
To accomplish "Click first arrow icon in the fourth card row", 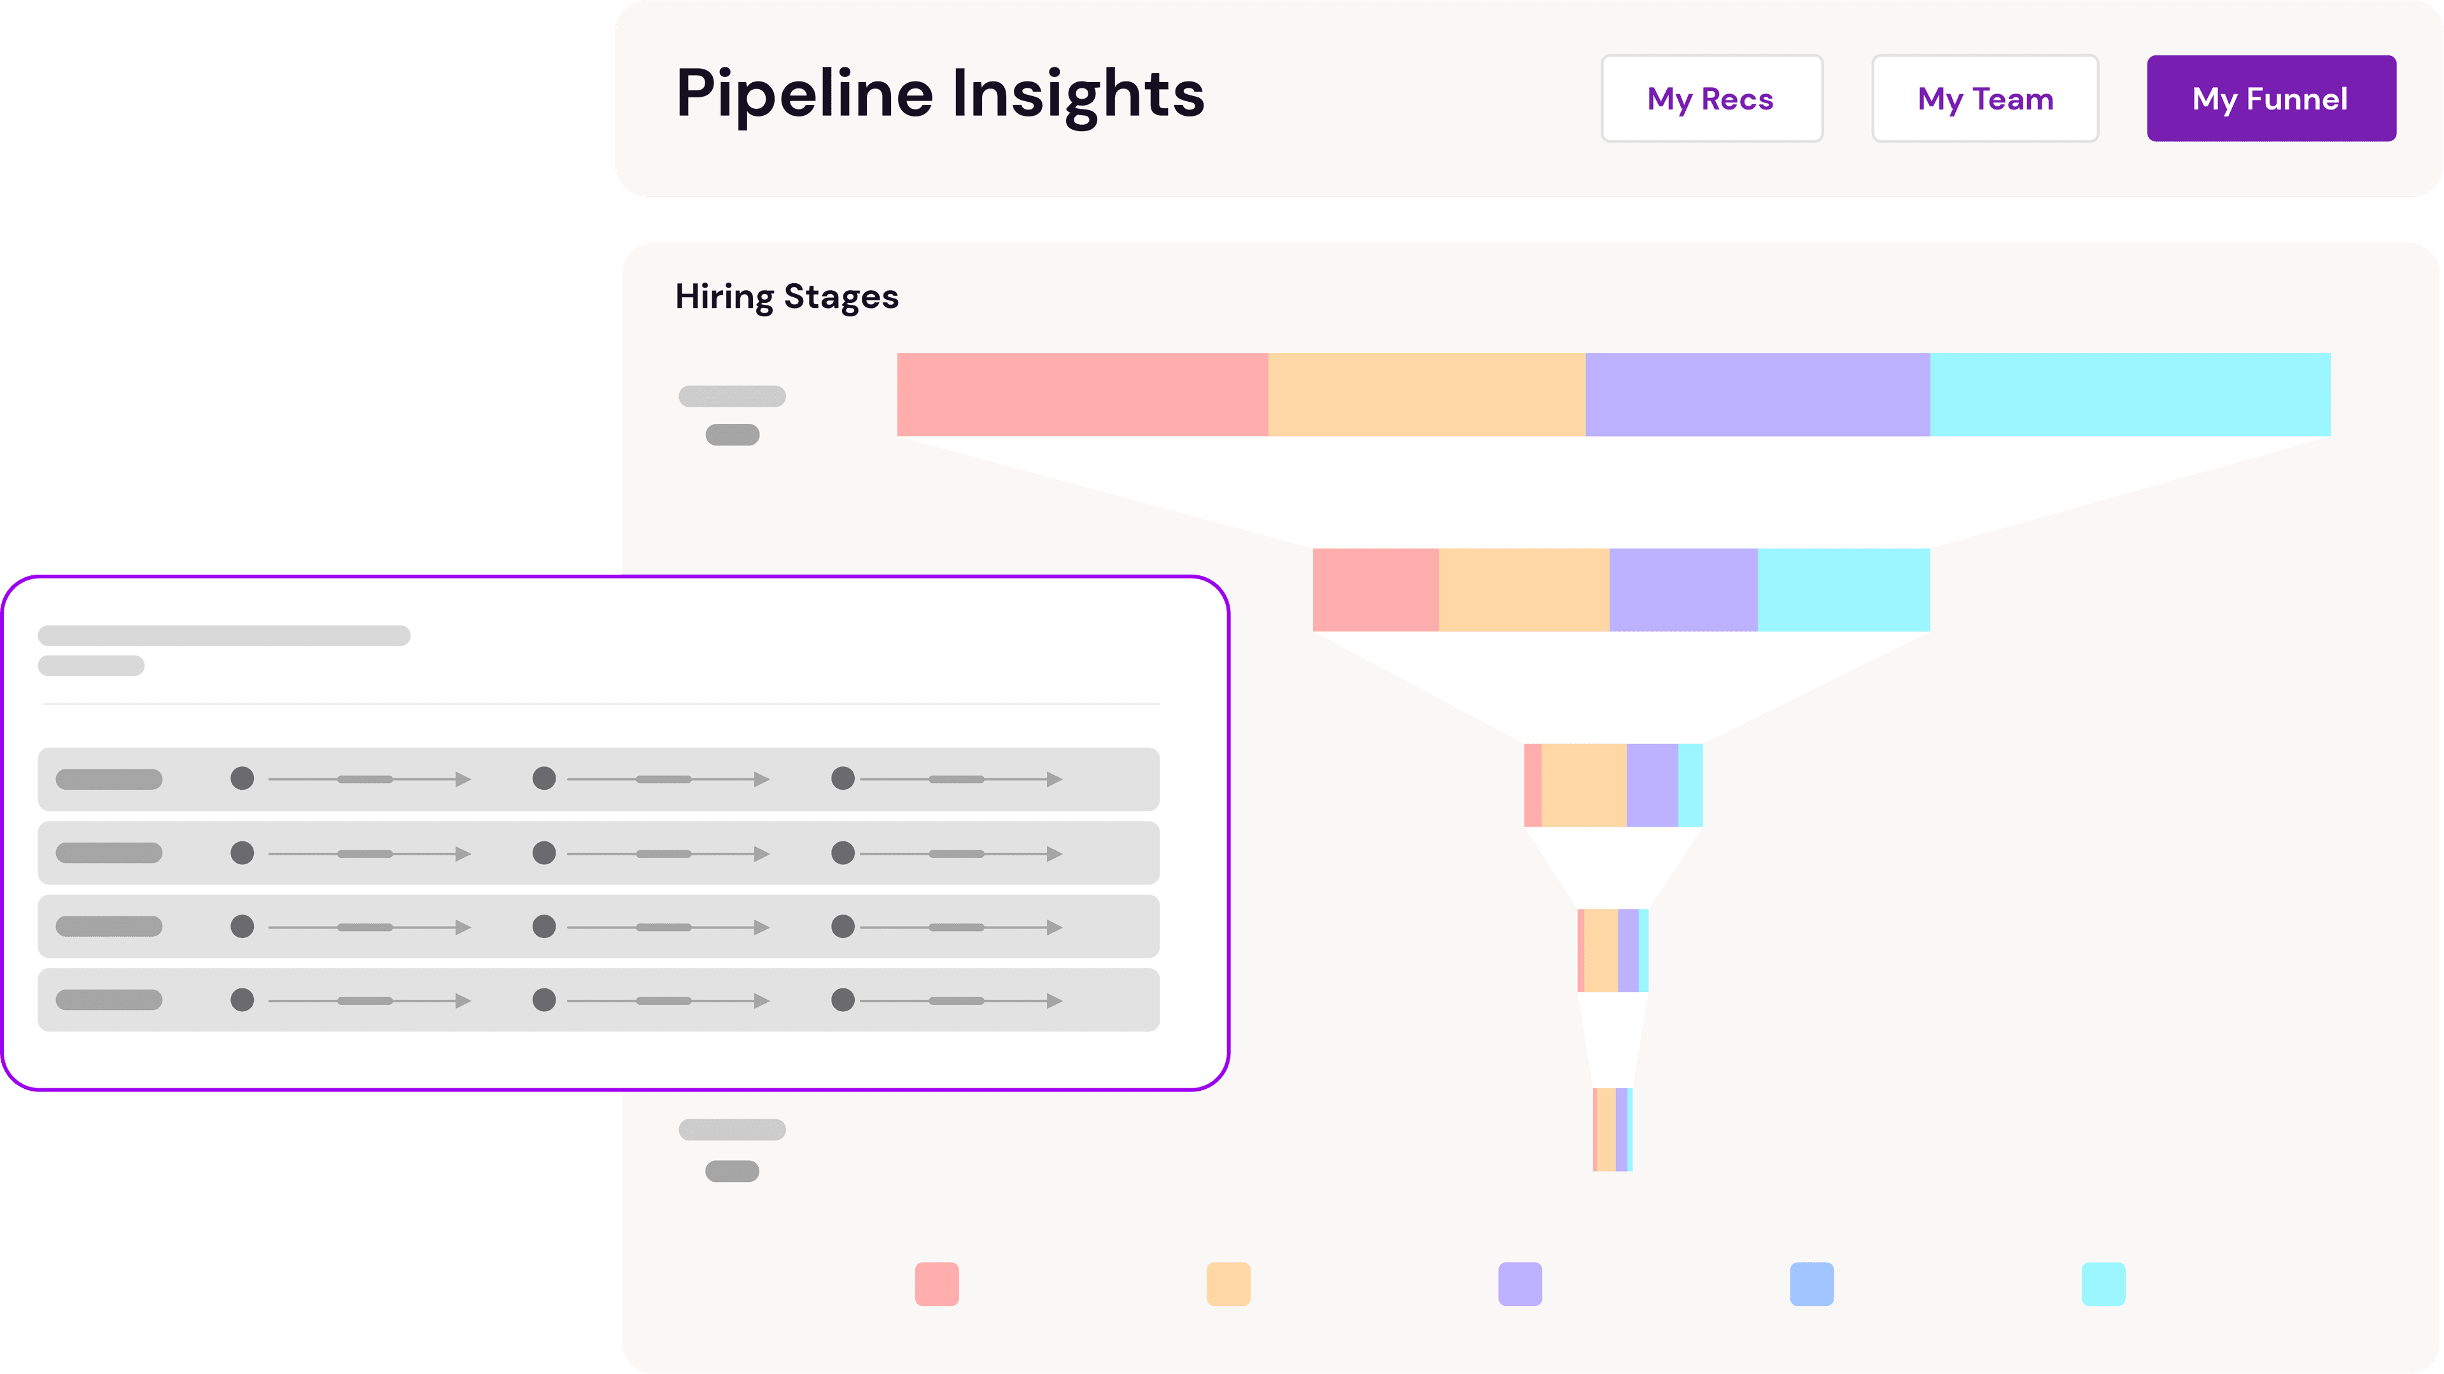I will coord(463,1000).
